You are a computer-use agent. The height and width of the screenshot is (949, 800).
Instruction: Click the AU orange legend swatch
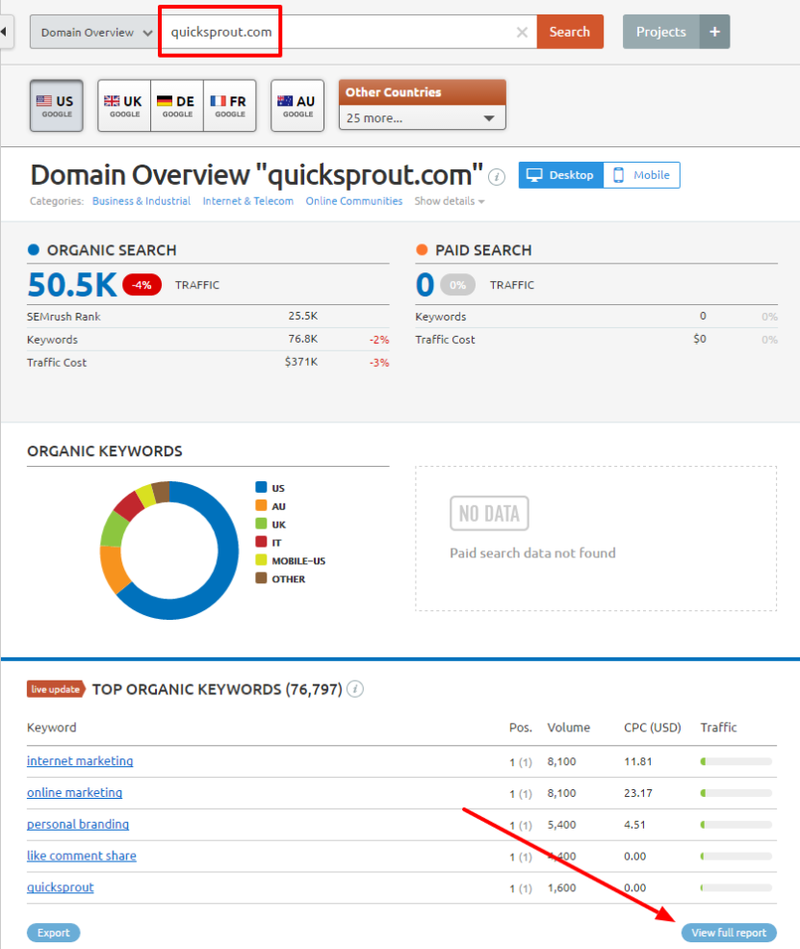tap(262, 505)
